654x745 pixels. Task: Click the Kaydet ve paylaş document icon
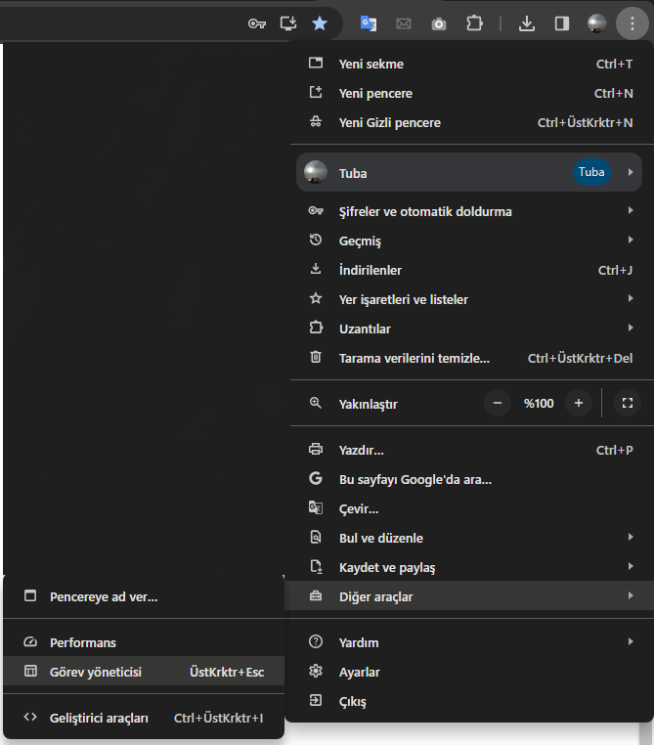coord(316,567)
